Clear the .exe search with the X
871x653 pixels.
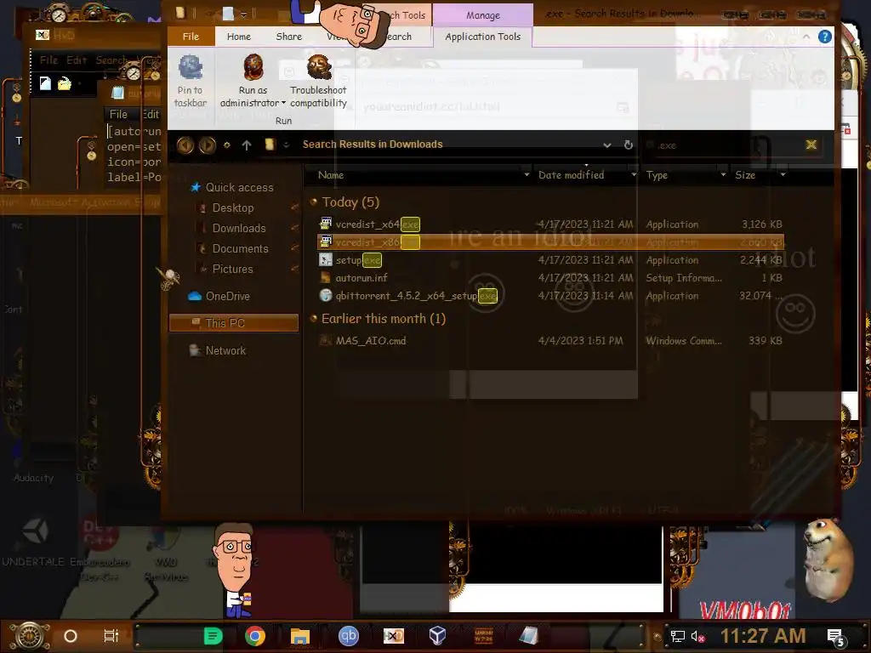pos(811,145)
